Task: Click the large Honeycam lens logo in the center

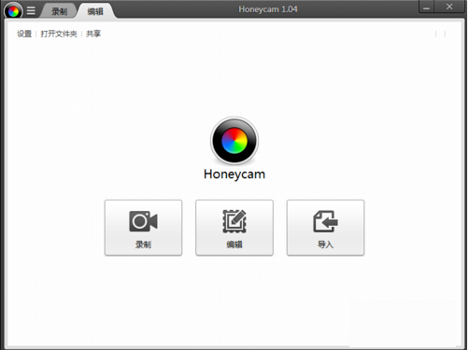Action: [234, 141]
